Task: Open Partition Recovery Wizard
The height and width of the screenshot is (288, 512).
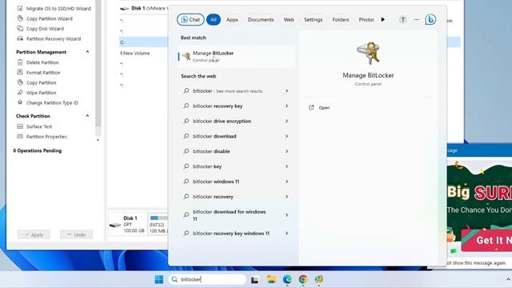Action: click(49, 39)
